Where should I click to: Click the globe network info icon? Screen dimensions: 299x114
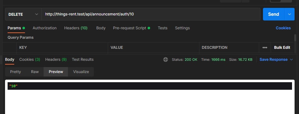166,60
